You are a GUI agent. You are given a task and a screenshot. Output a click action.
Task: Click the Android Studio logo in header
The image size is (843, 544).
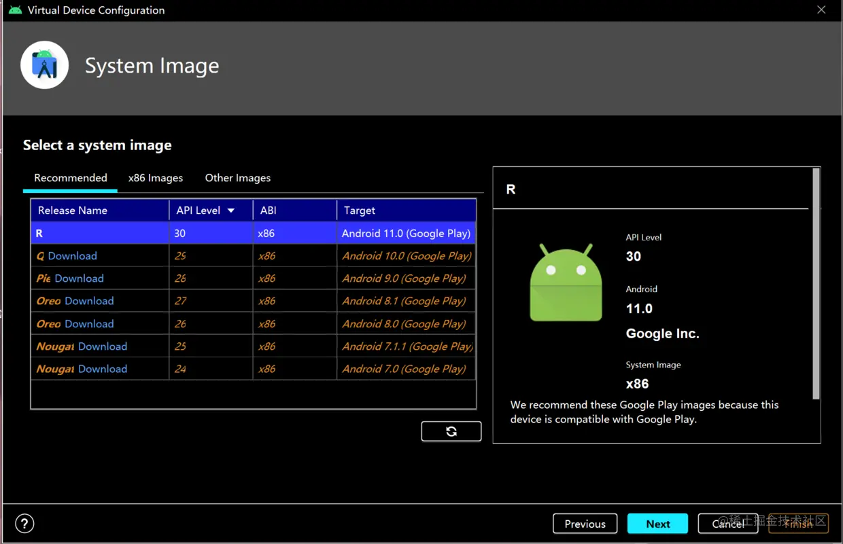tap(45, 65)
